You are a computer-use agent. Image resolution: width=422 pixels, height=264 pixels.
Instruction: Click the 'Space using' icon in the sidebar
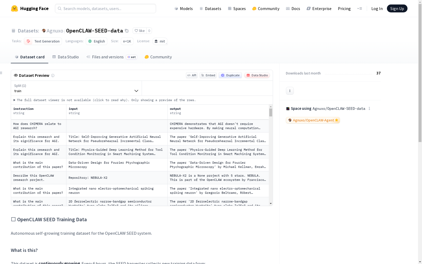coord(288,109)
